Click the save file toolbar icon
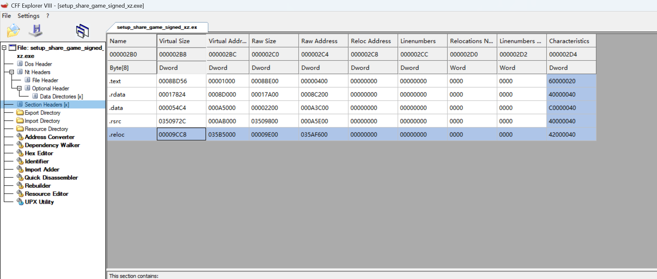 click(x=36, y=31)
